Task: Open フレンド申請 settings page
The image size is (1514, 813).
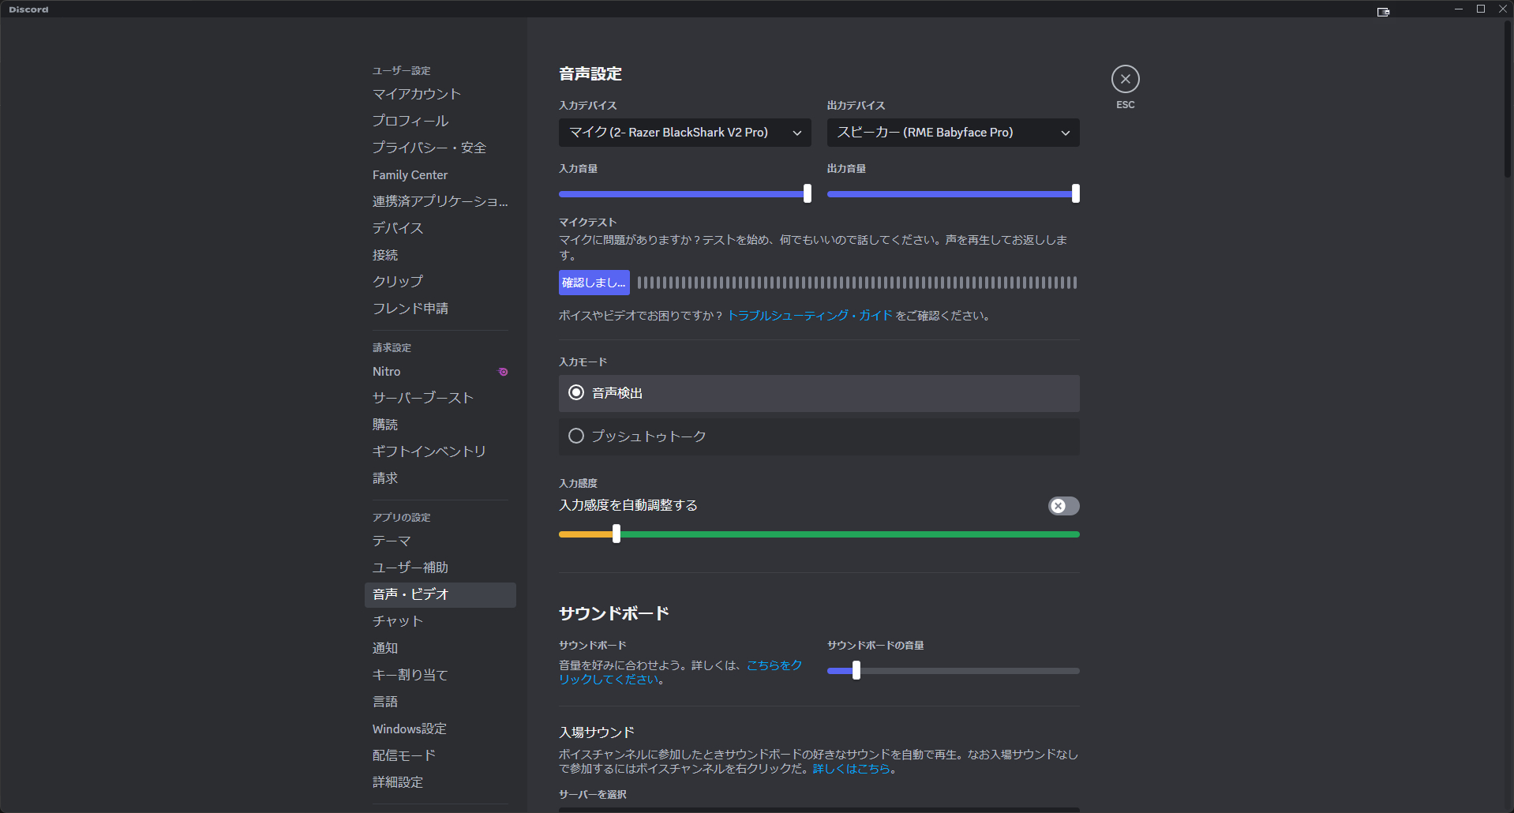Action: click(x=440, y=309)
